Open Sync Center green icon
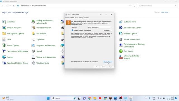 121,51
